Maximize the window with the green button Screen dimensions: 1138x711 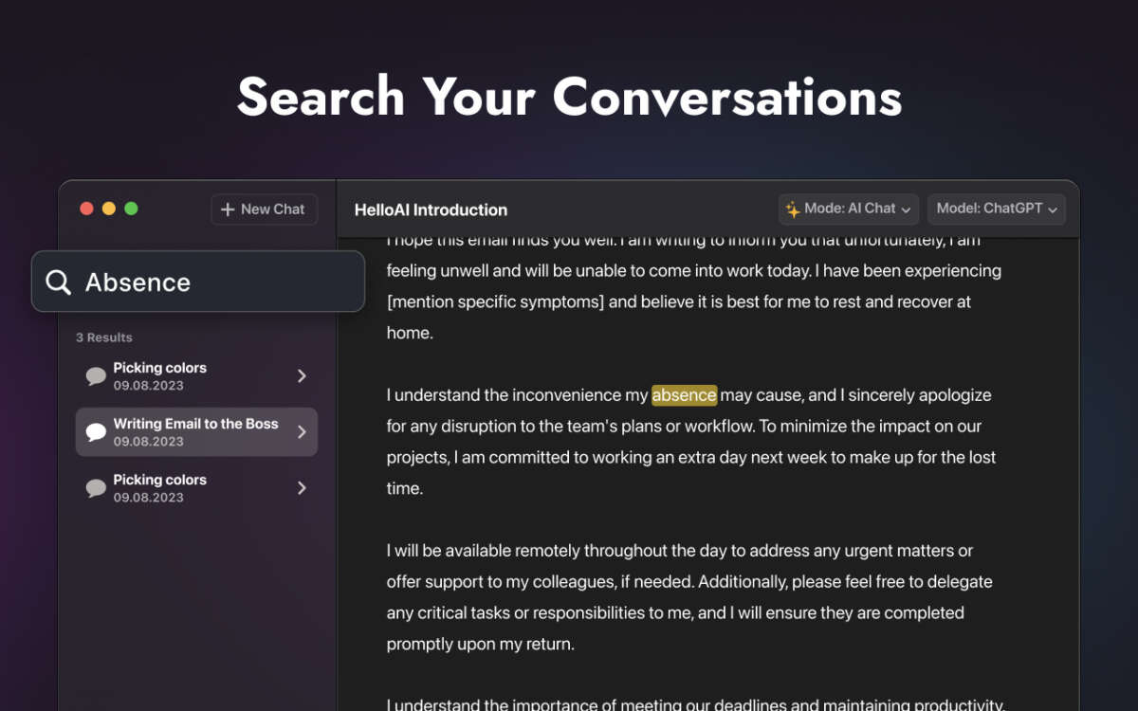point(131,209)
